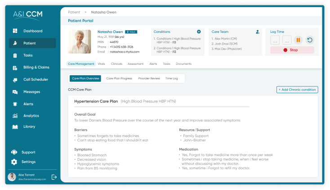Click the Alerts bell icon
This screenshot has height=190, width=330.
[15, 104]
